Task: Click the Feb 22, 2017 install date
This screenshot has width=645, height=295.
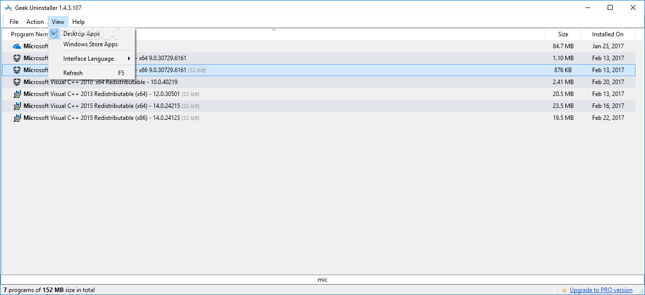Action: point(608,118)
